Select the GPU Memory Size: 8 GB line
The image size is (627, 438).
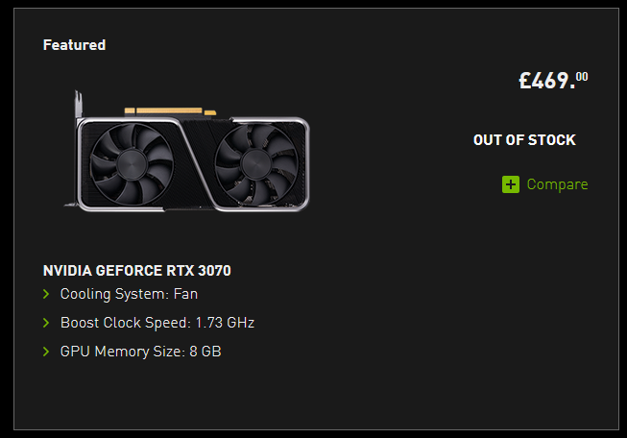[140, 352]
